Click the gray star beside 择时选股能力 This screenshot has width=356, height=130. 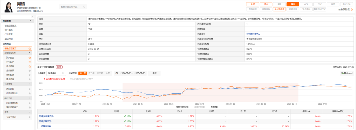(30, 107)
